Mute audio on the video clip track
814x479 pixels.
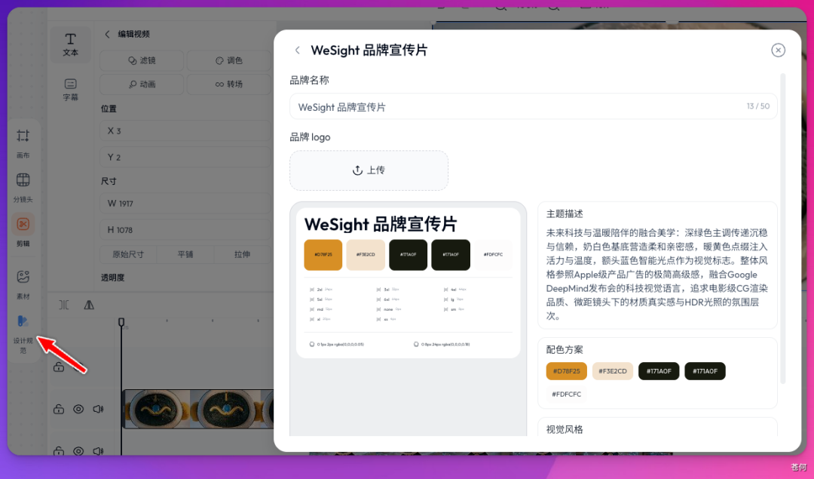coord(98,410)
